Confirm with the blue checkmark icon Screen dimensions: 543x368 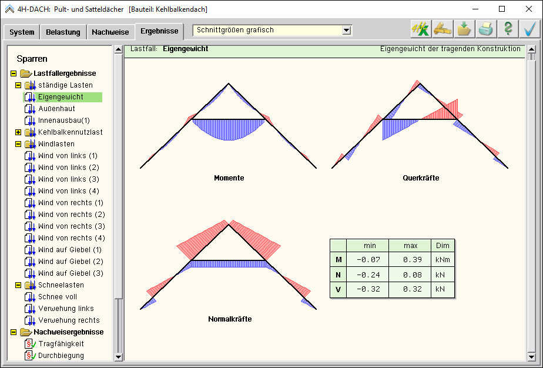529,29
